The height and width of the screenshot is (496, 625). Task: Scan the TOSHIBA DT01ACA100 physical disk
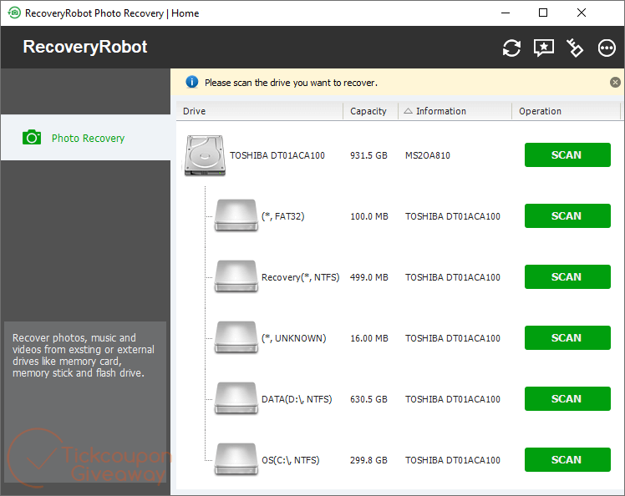pos(567,155)
